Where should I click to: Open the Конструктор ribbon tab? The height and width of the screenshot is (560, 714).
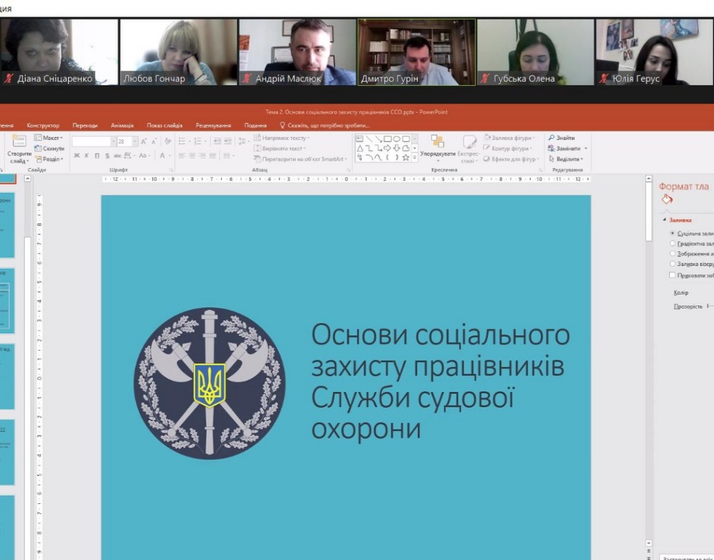coord(43,125)
